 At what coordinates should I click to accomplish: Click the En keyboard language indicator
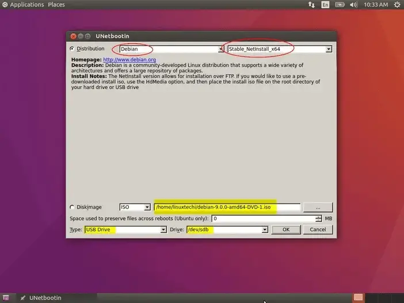325,5
